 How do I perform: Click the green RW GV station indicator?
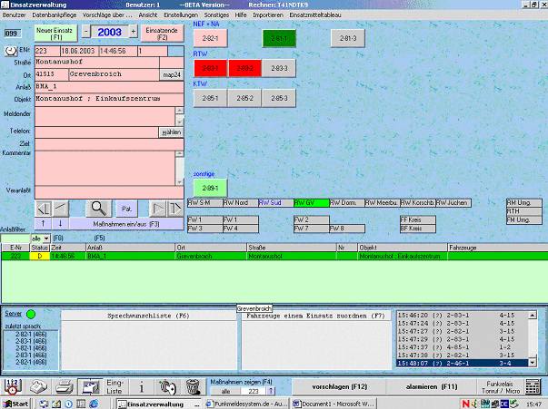(311, 202)
